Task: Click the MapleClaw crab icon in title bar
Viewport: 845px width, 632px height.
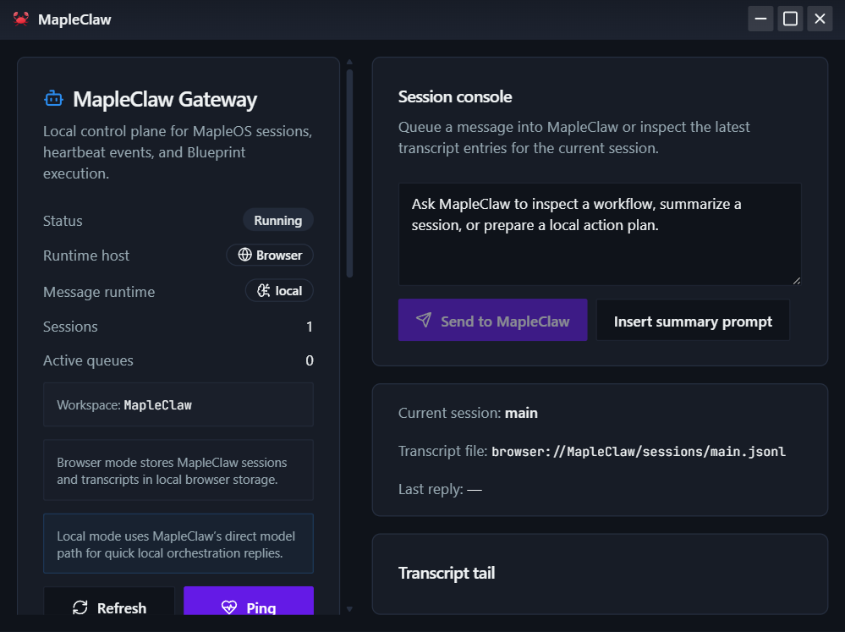Action: [21, 19]
